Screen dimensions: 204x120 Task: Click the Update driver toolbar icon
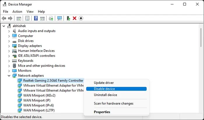point(51,18)
